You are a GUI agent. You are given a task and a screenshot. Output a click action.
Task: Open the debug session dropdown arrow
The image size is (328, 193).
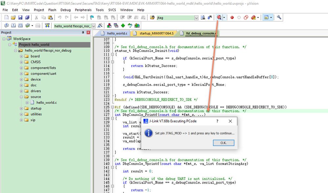point(224,18)
